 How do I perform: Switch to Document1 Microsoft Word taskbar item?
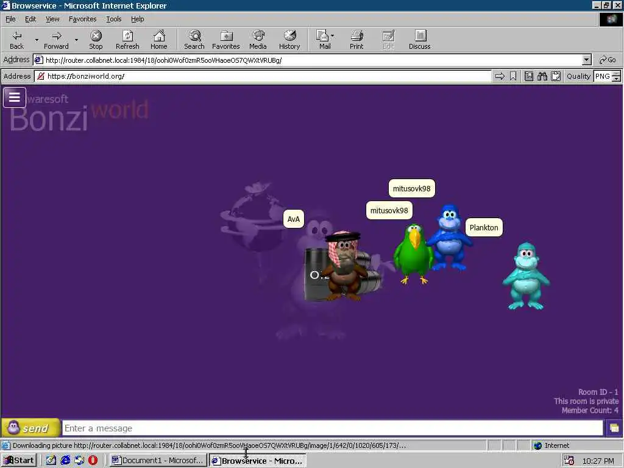pyautogui.click(x=158, y=461)
